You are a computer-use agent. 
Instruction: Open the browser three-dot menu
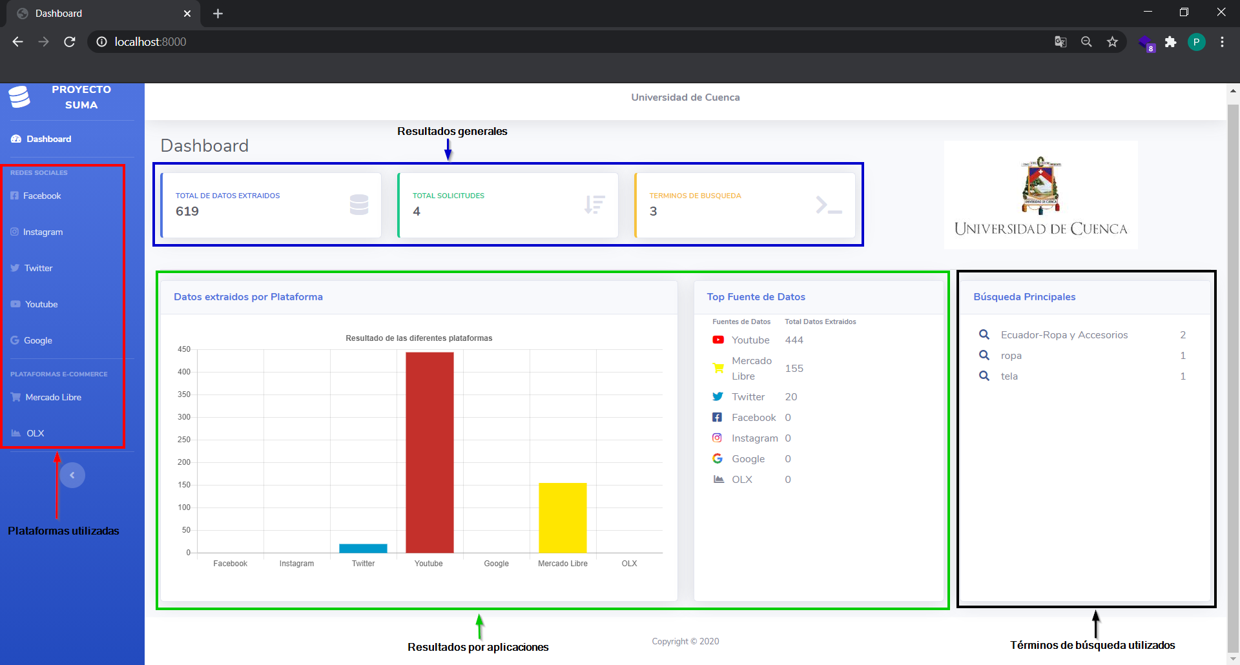click(x=1222, y=42)
